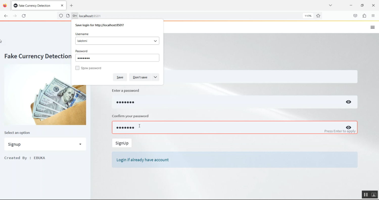Click the localhost:8501 address bar
This screenshot has height=200, width=379.
[x=189, y=16]
